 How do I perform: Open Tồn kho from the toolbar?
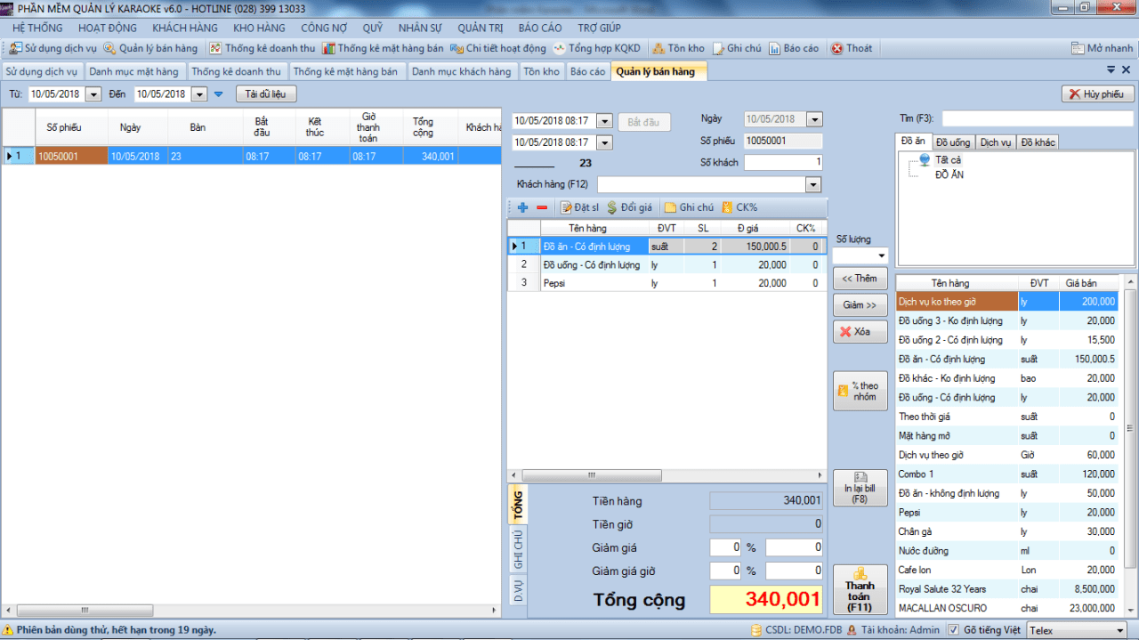click(678, 48)
